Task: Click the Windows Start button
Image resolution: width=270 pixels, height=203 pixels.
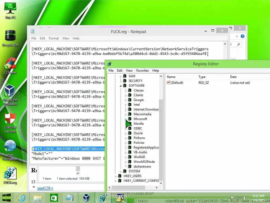Action: 7,198
